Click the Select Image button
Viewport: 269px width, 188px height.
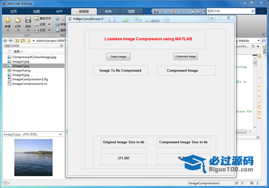click(x=118, y=56)
